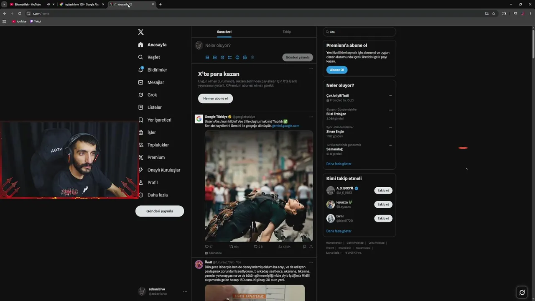
Task: Open the Grok floating button
Action: pyautogui.click(x=522, y=292)
